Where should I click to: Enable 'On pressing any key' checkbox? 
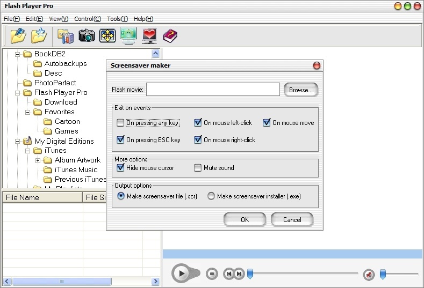[x=120, y=123]
